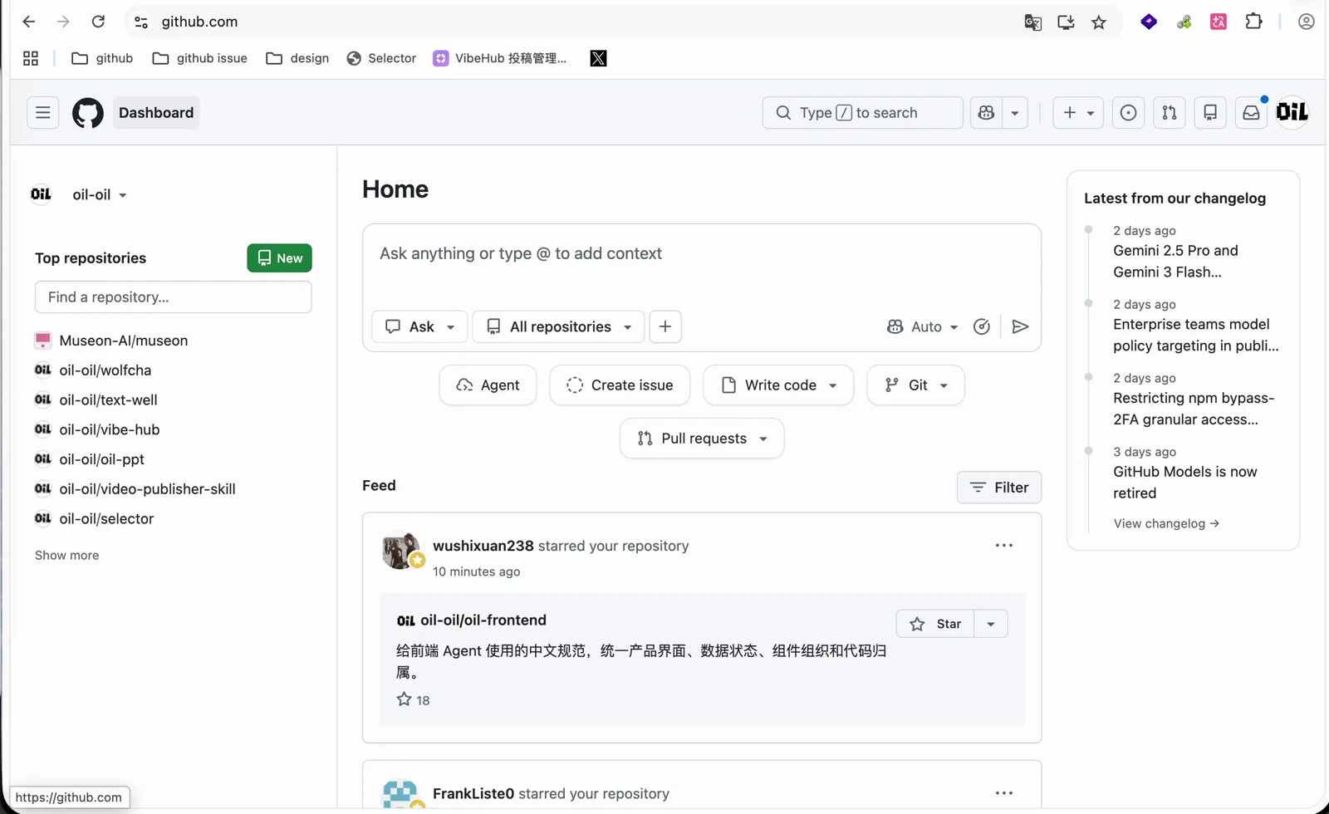This screenshot has width=1329, height=814.
Task: Open options menu on FrankListe0 feed item
Action: [1004, 793]
